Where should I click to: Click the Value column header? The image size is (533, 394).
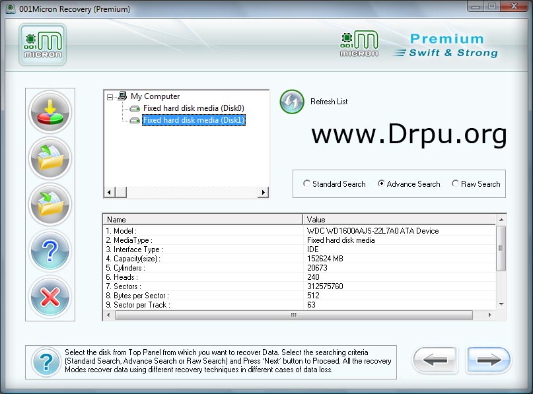[x=400, y=219]
